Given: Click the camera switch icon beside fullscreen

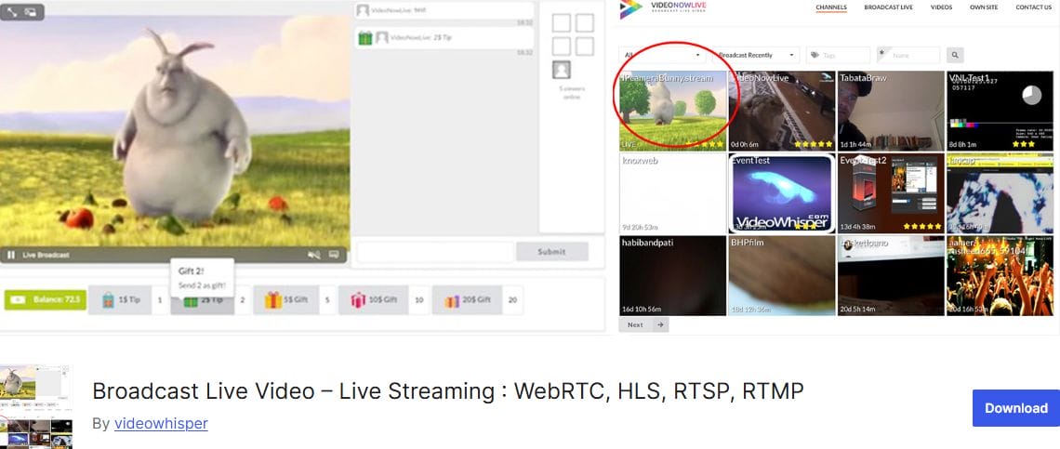Looking at the screenshot, I should click(31, 12).
